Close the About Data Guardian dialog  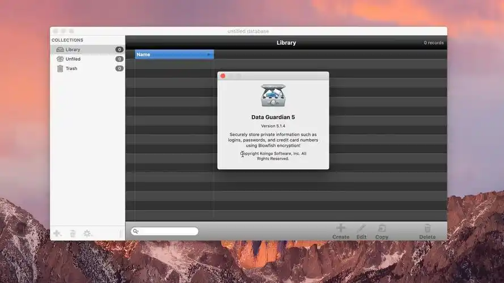(x=223, y=76)
